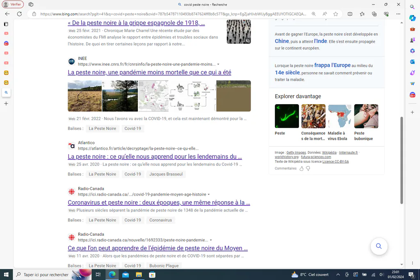Launch Copilot from the sidebar
Screen dimensions: 420x280
coord(413,18)
